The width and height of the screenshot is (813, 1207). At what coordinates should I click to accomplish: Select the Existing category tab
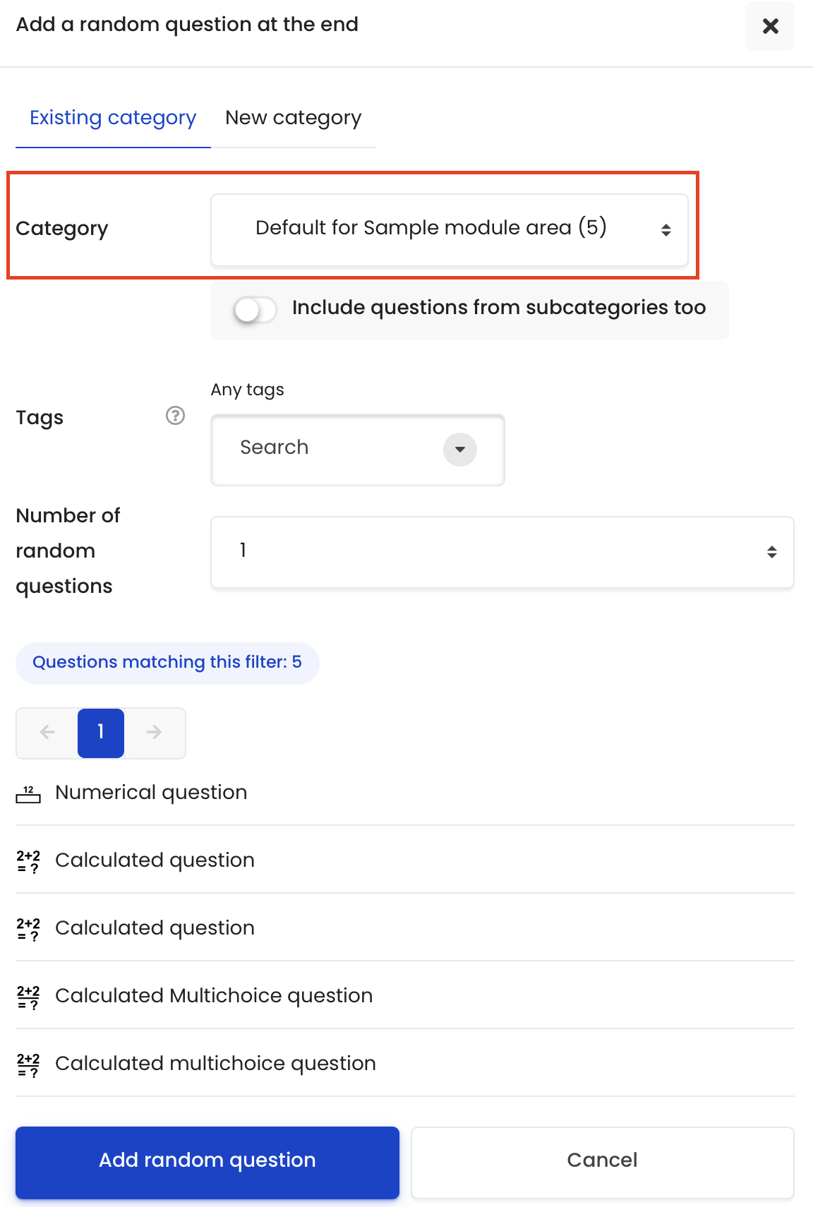(x=113, y=117)
